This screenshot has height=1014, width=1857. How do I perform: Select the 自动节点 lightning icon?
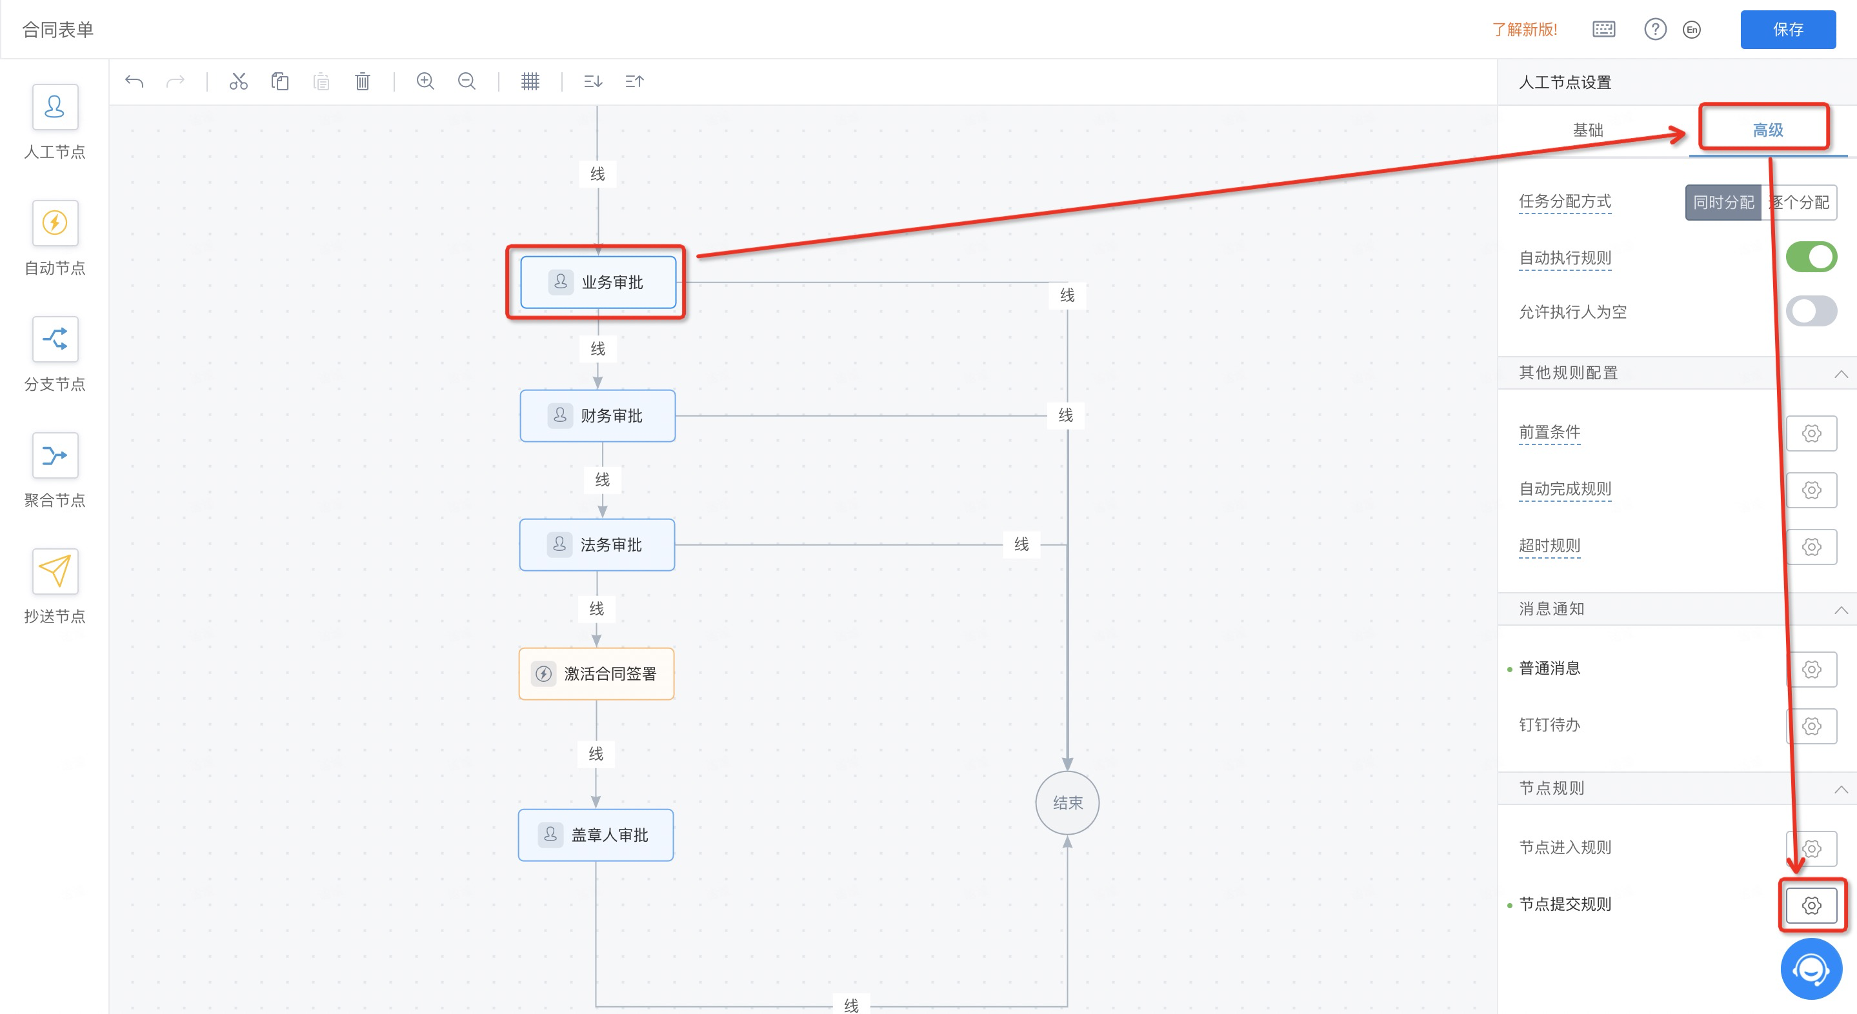(x=55, y=223)
